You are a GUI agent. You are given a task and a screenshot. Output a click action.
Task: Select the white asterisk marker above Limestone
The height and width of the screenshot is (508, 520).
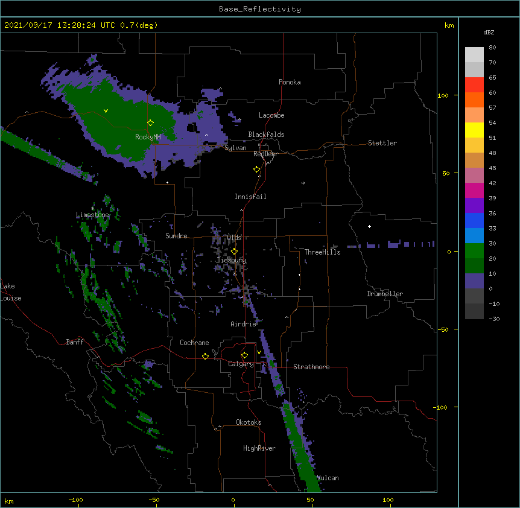point(92,209)
